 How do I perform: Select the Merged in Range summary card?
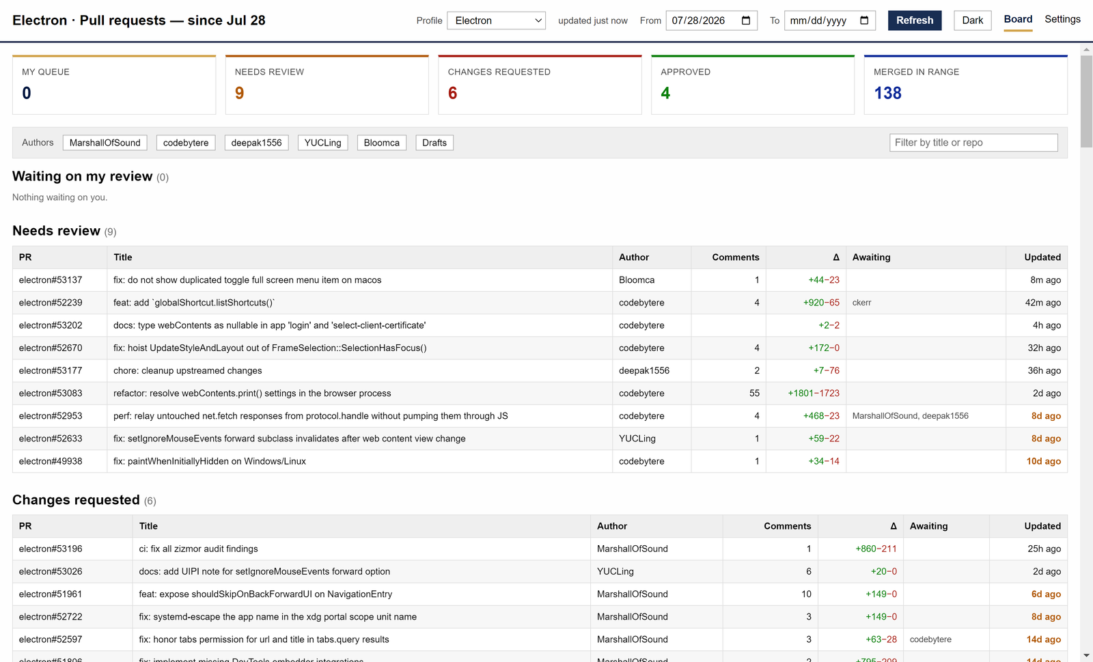[966, 85]
